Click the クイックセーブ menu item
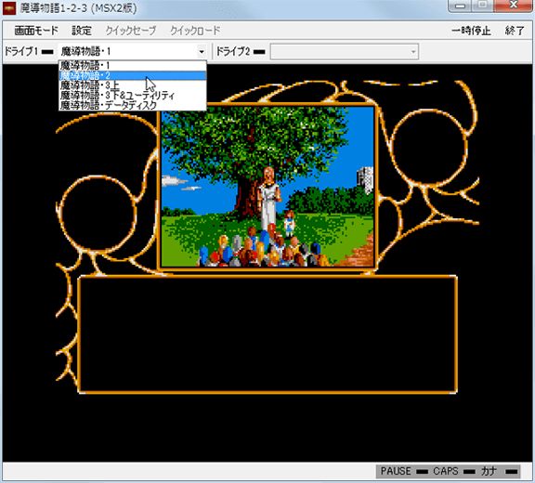This screenshot has width=535, height=483. click(x=131, y=31)
